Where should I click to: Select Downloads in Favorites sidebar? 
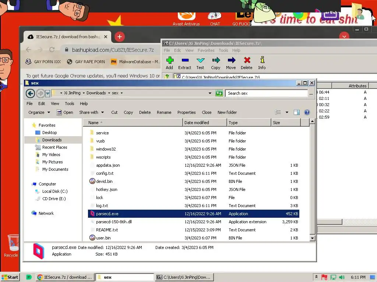pyautogui.click(x=52, y=140)
